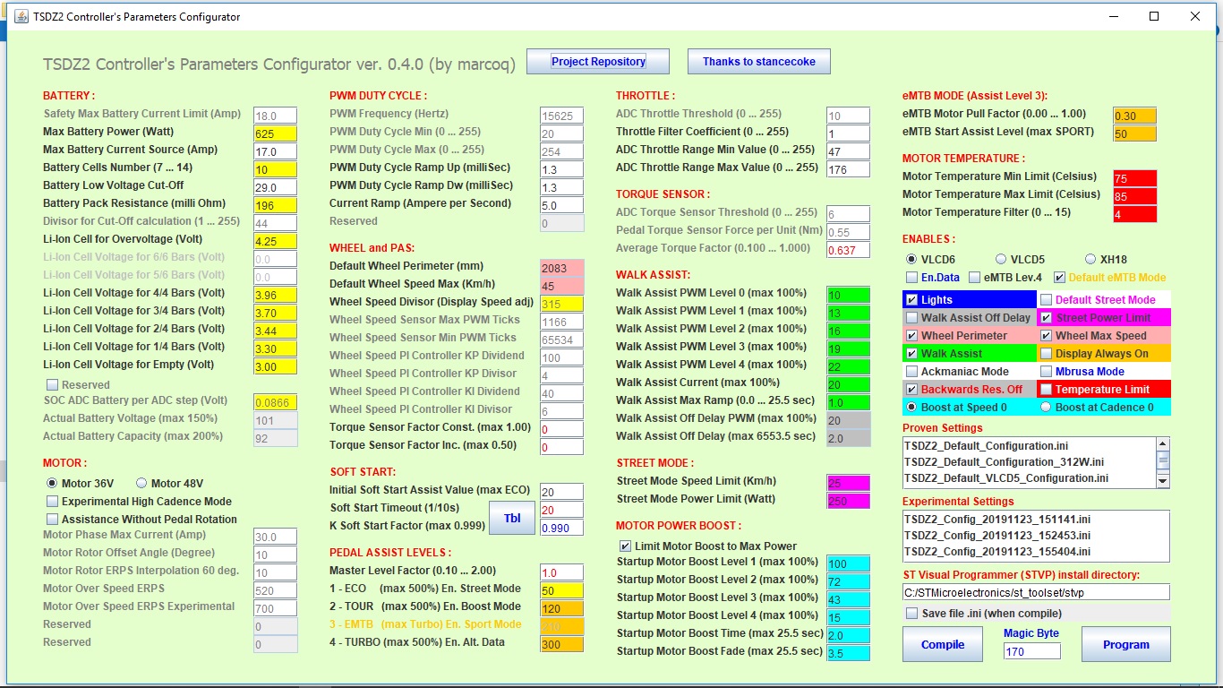Select the Motor 36V radio button

tap(51, 484)
